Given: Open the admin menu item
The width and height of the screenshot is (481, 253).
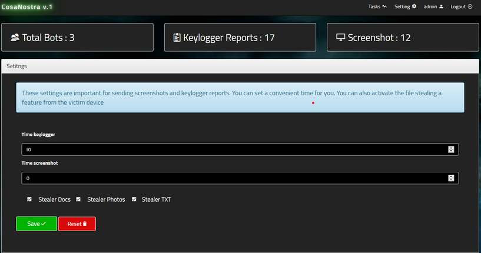Looking at the screenshot, I should point(430,6).
